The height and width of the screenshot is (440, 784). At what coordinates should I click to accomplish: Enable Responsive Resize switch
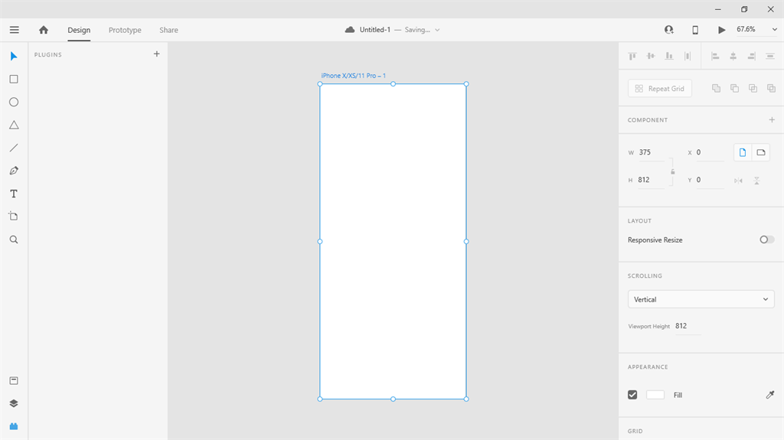767,240
